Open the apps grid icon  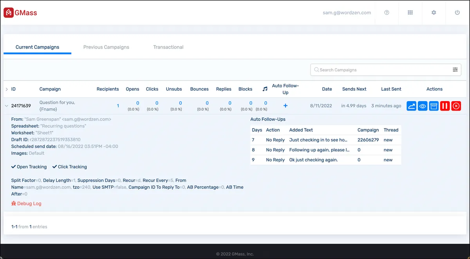410,13
